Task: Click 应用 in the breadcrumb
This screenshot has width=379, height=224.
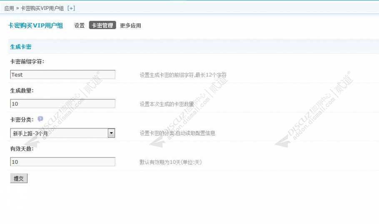Action: pyautogui.click(x=9, y=8)
